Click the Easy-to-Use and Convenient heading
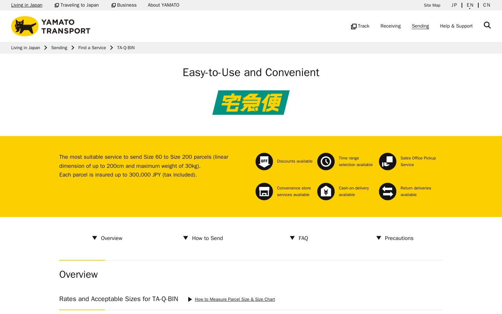Screen dimensions: 502x314 251,72
